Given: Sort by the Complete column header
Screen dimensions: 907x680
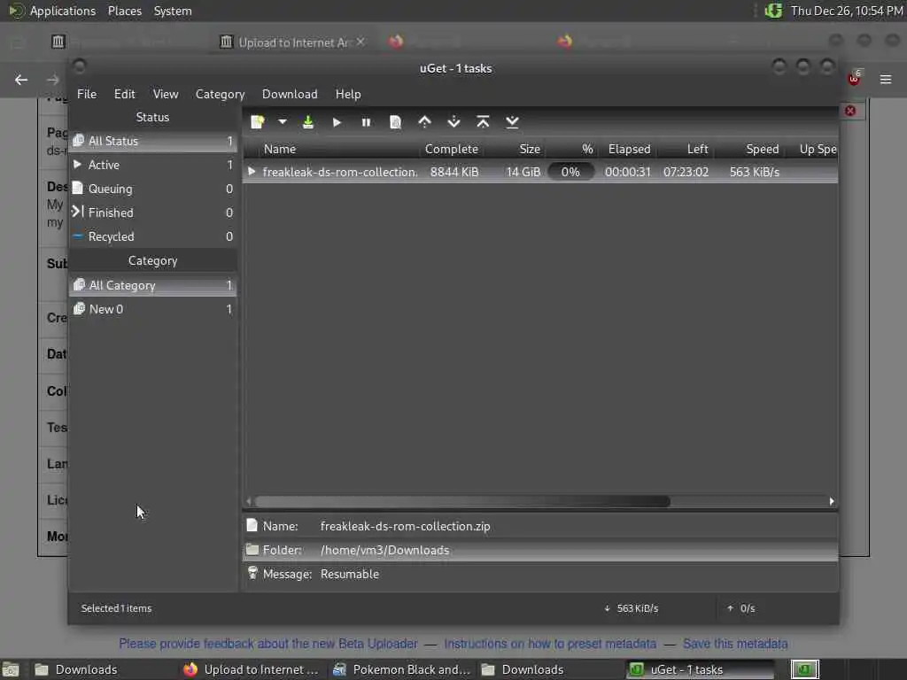Looking at the screenshot, I should click(452, 149).
